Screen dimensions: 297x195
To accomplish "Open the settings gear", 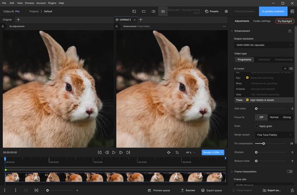I will click(226, 12).
